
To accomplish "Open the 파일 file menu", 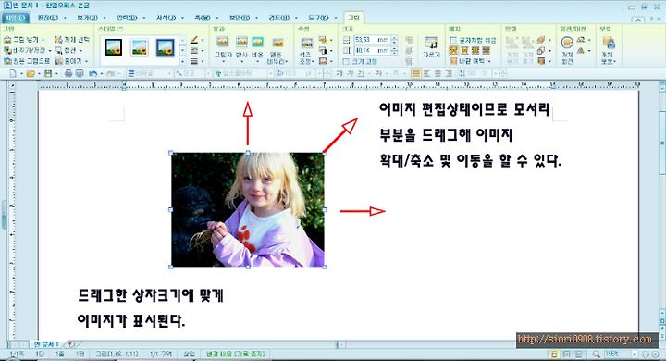I will [x=16, y=18].
